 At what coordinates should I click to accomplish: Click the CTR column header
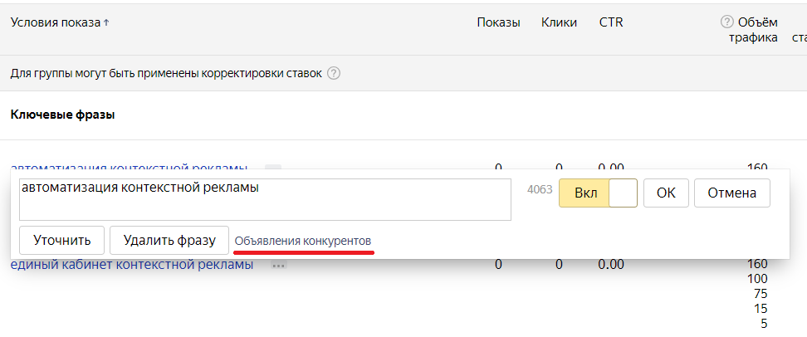click(x=611, y=22)
